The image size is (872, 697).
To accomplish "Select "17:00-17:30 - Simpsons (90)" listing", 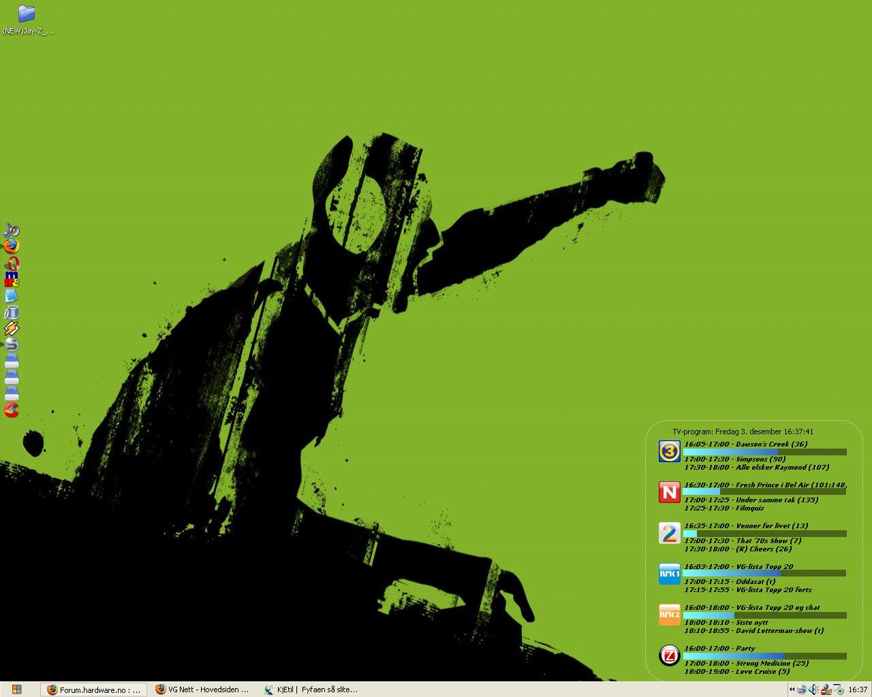I will (735, 459).
